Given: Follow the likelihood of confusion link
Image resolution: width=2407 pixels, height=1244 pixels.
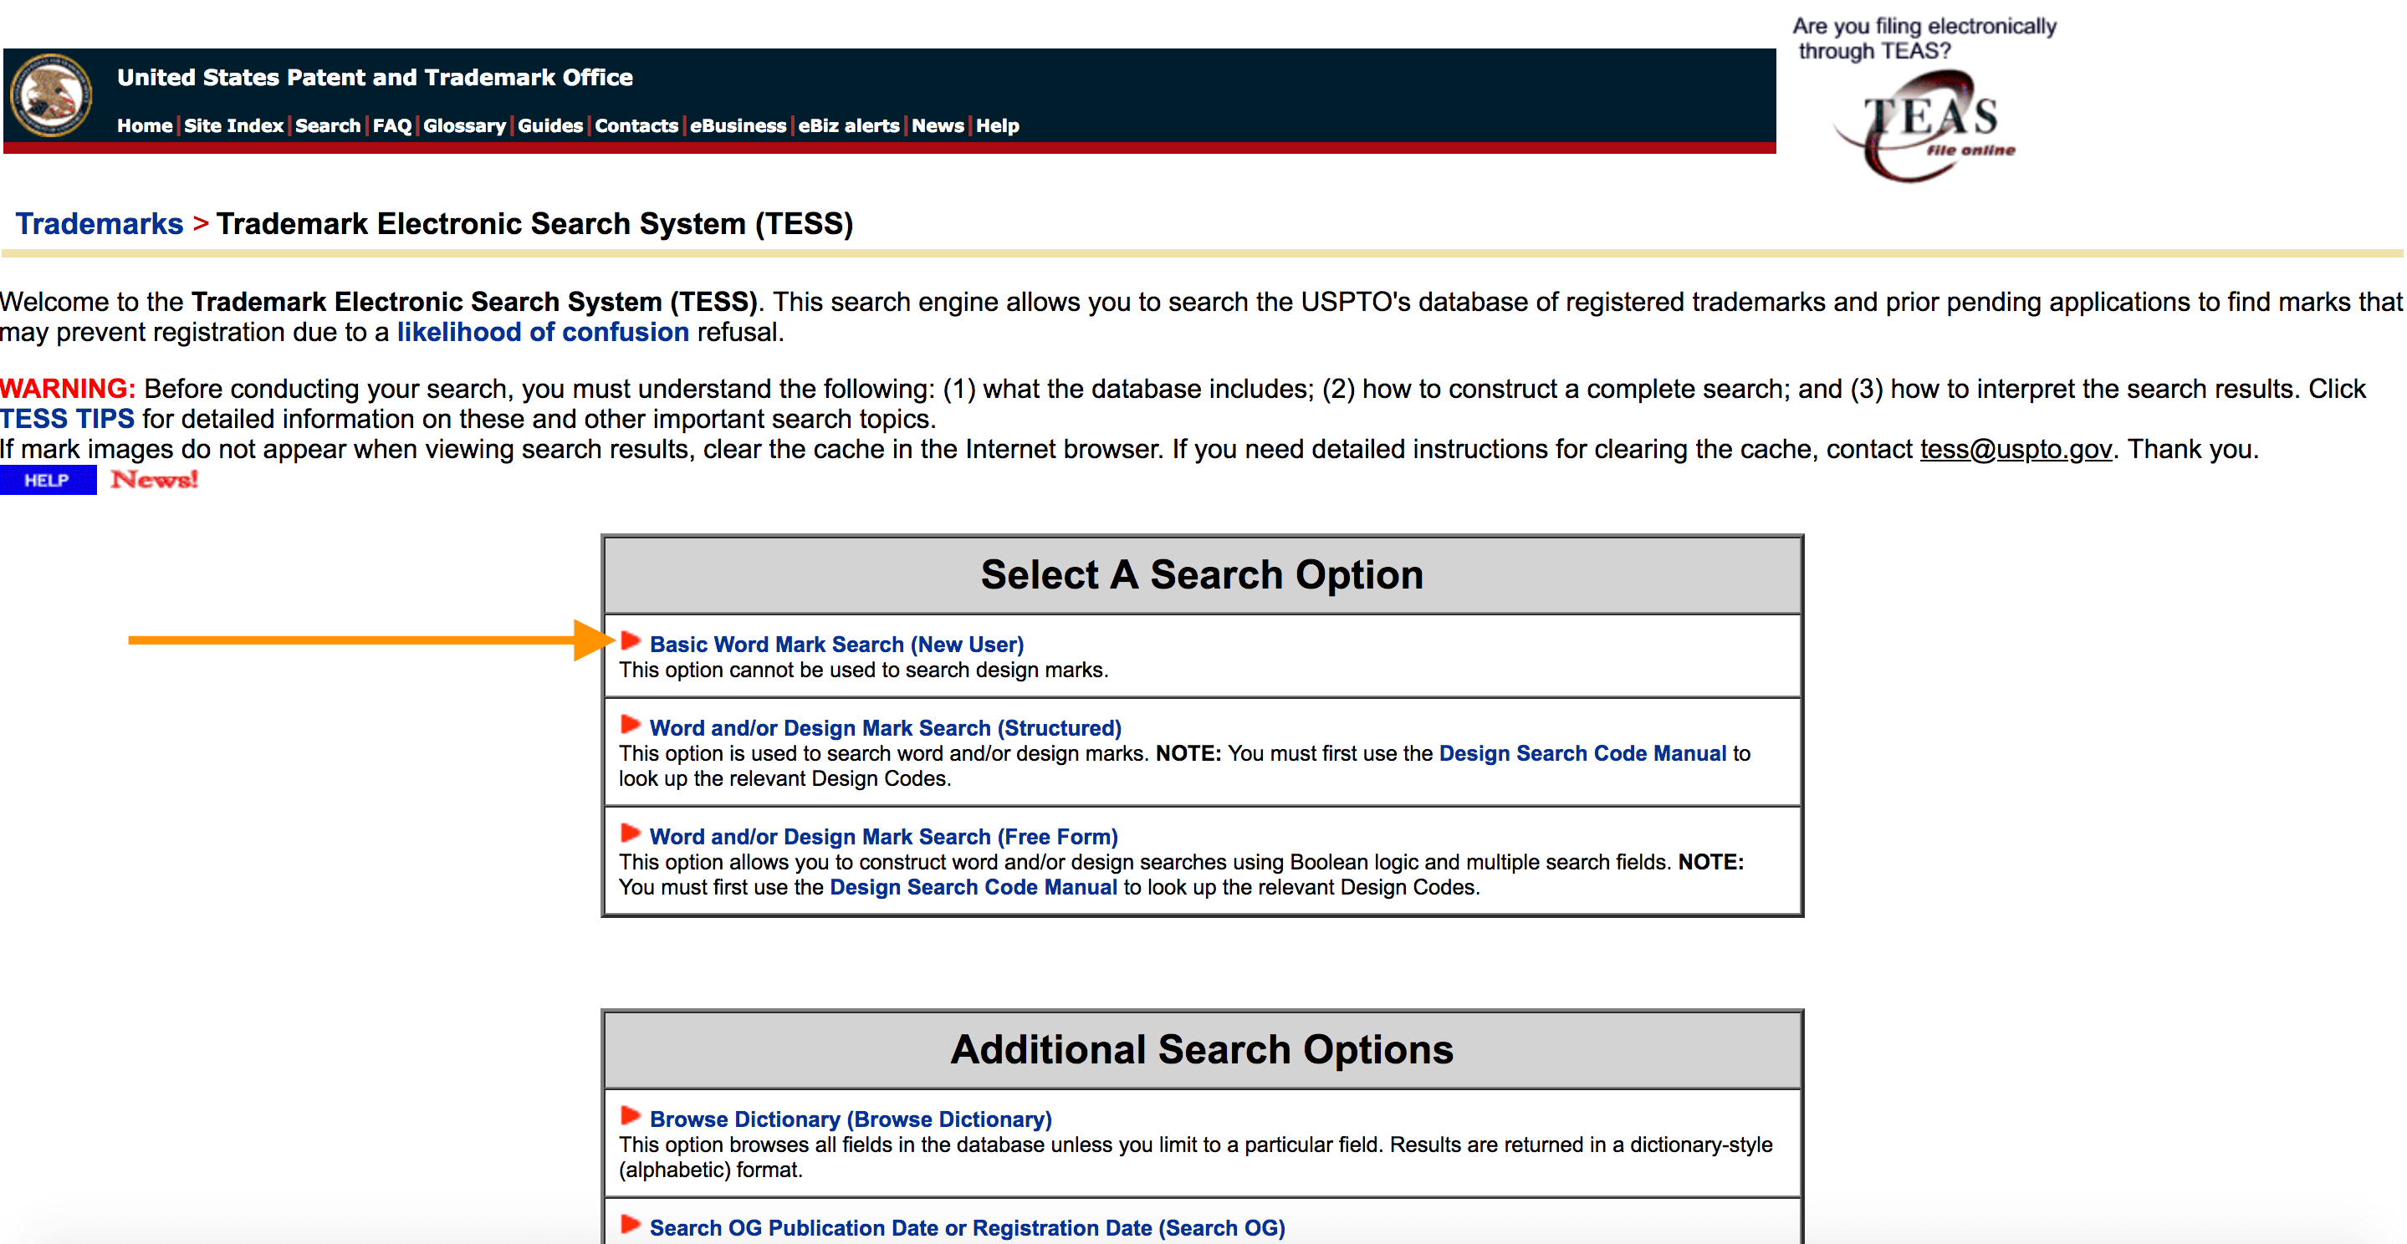Looking at the screenshot, I should 543,333.
